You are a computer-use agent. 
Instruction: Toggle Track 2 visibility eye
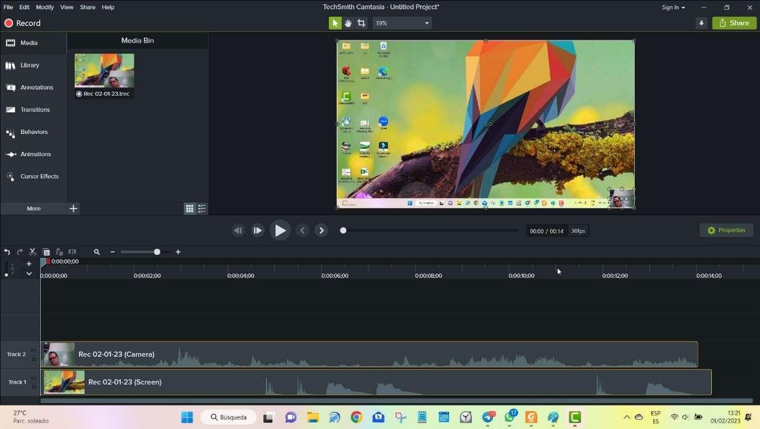[34, 351]
